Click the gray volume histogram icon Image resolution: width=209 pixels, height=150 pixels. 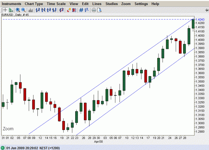tap(31, 10)
